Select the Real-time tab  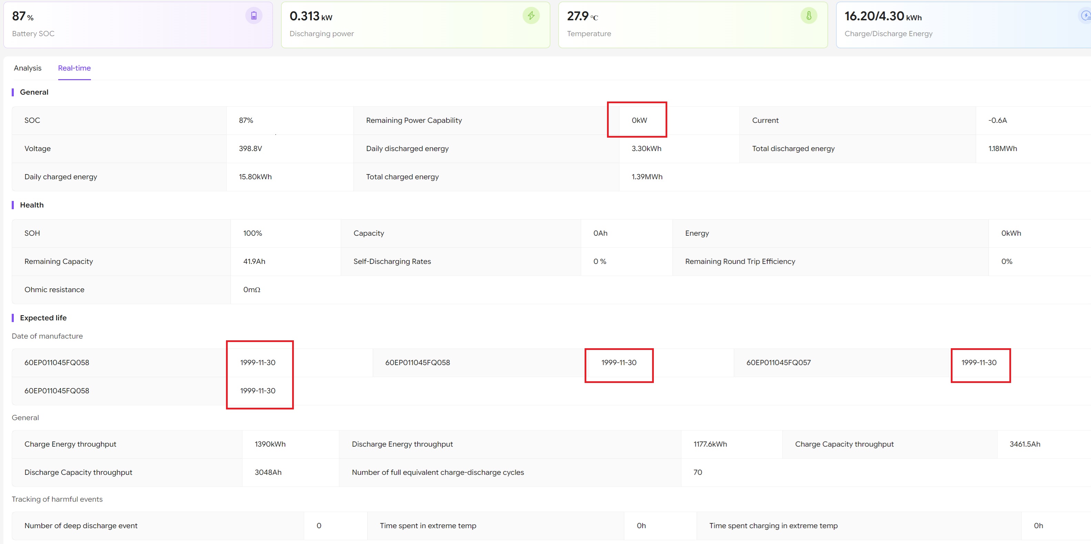tap(74, 68)
